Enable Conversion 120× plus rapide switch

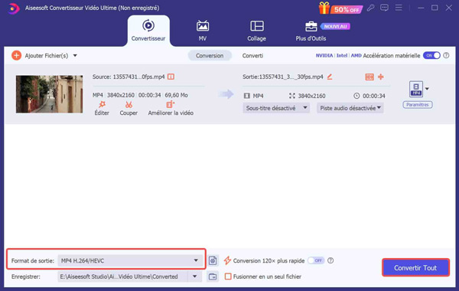click(316, 260)
